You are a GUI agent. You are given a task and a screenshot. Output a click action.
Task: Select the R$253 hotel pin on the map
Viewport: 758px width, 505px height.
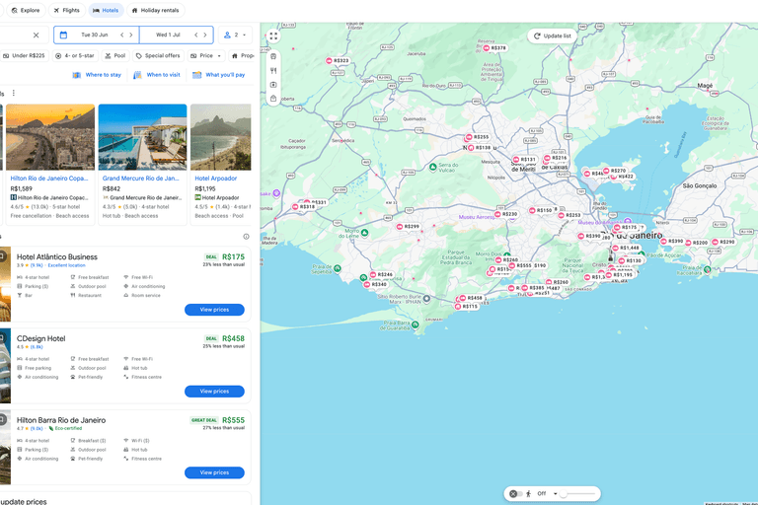point(569,216)
